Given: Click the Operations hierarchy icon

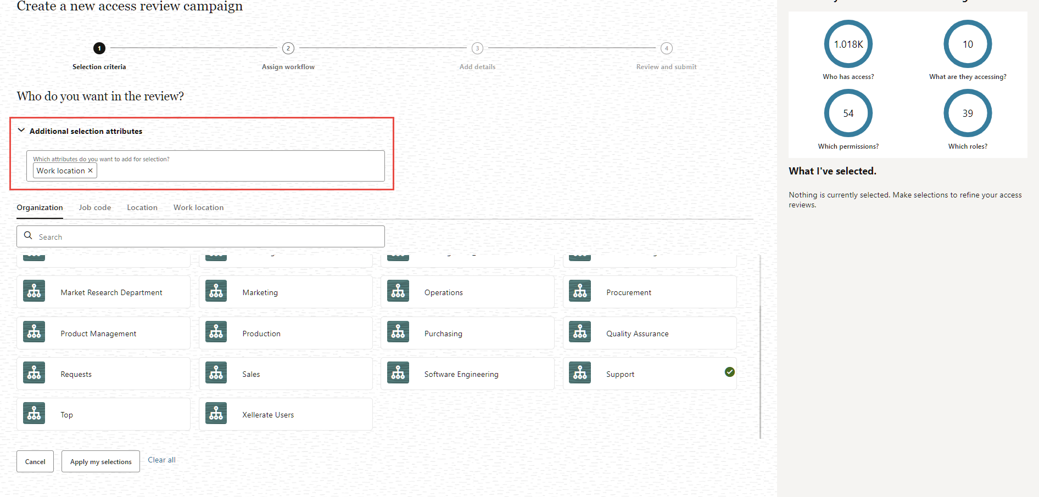Looking at the screenshot, I should tap(398, 291).
